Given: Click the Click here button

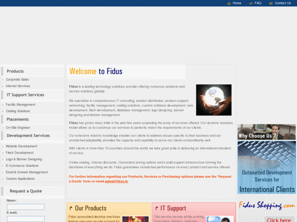Looking at the screenshot, I should 279,220.
